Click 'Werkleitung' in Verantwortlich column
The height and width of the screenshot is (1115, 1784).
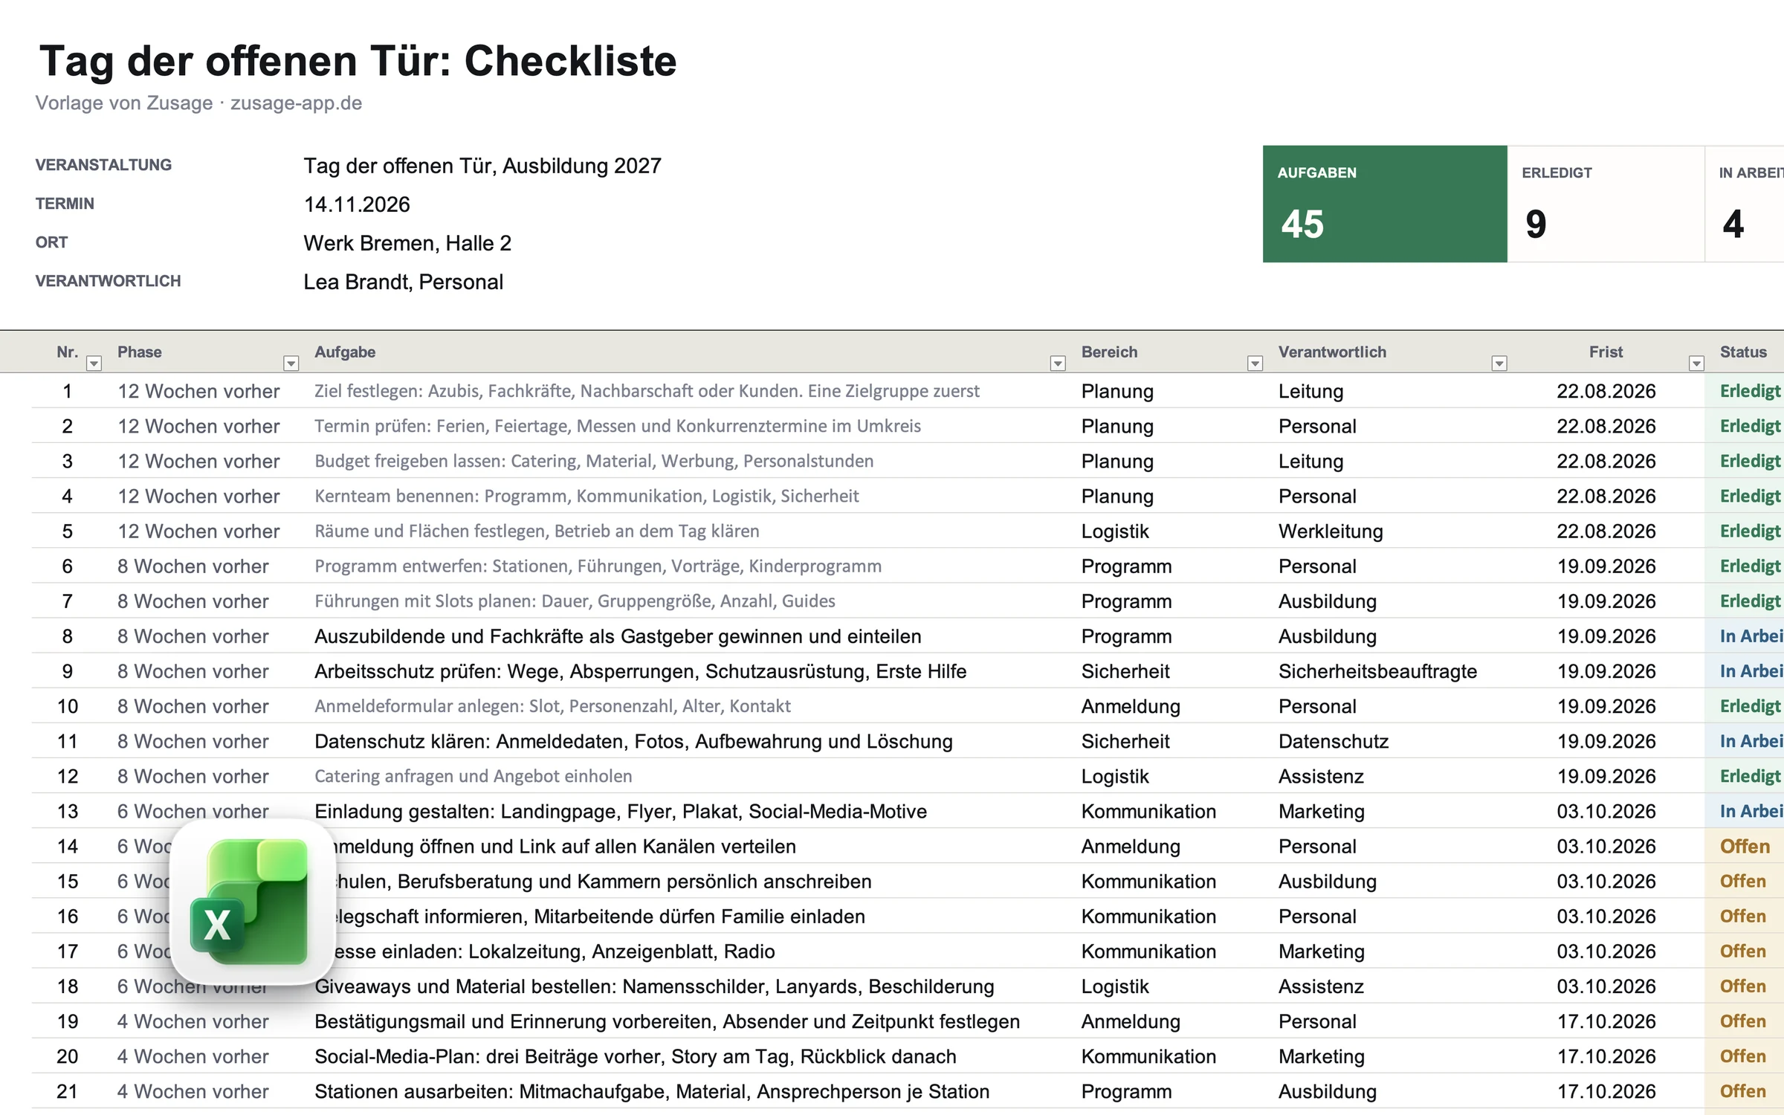pos(1331,531)
